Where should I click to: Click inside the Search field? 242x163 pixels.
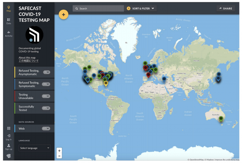tap(98, 8)
